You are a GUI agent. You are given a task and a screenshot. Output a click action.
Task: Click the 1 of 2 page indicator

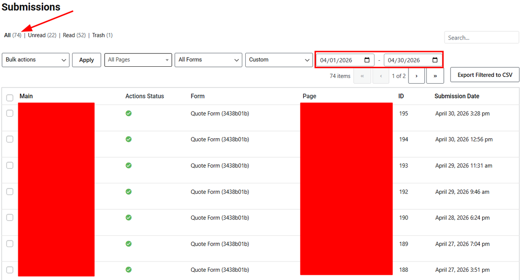click(x=399, y=76)
